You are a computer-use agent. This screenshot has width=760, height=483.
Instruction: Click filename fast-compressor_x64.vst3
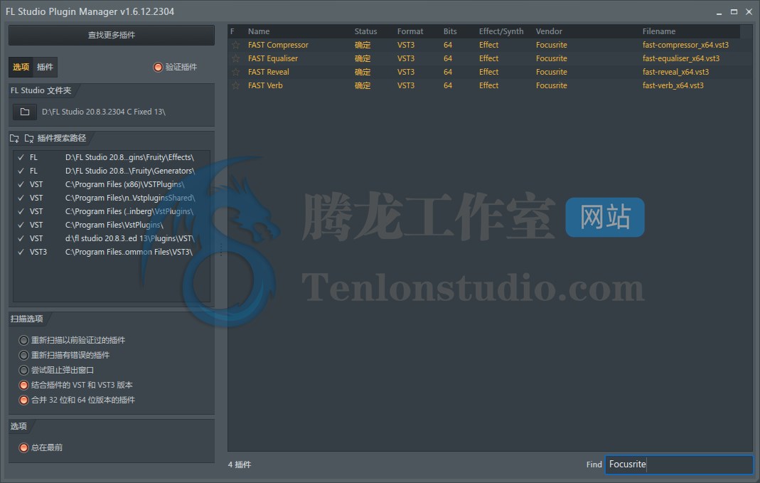tap(685, 45)
